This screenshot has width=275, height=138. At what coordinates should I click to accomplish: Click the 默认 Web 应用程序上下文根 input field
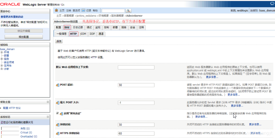pos(136,67)
